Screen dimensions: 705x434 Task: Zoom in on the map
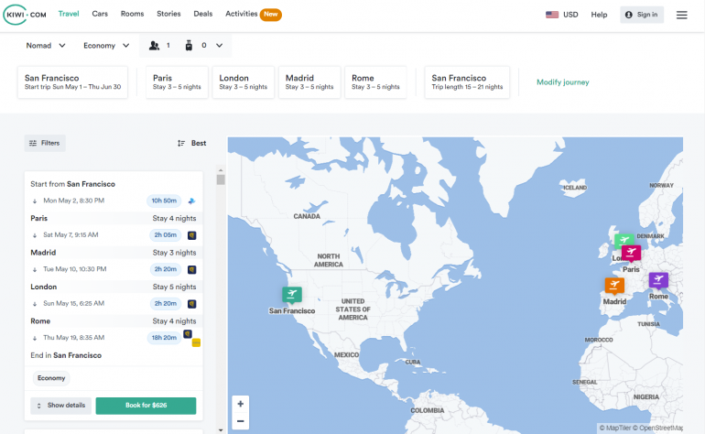pos(241,404)
